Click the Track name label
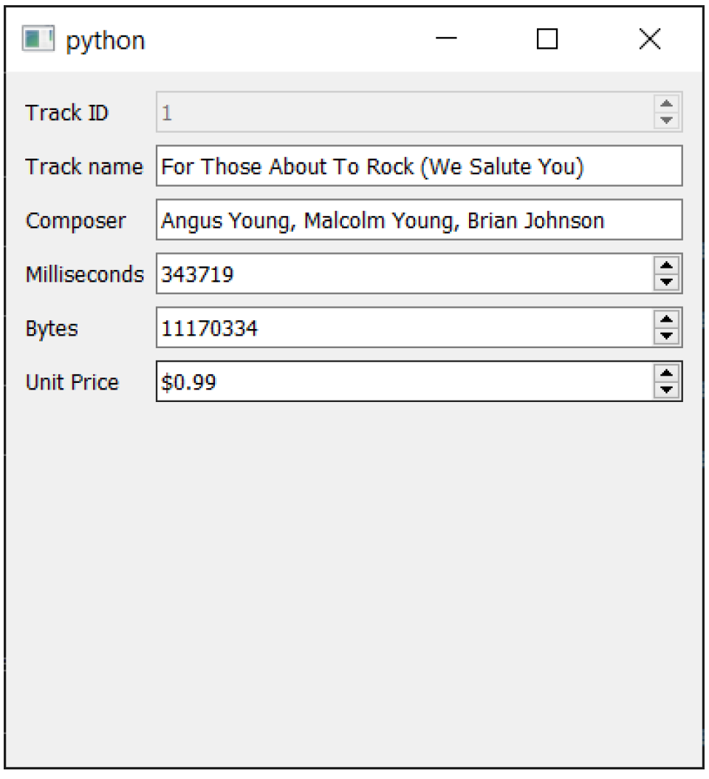Viewport: 709px width, 779px height. (84, 167)
